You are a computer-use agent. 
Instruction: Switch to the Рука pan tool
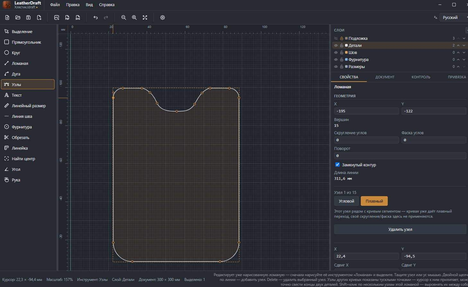click(x=28, y=180)
